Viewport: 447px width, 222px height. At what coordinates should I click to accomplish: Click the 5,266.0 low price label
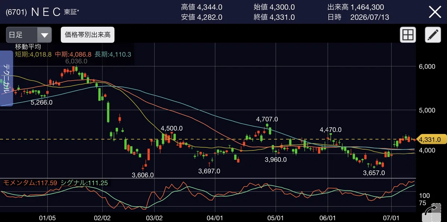pyautogui.click(x=41, y=102)
